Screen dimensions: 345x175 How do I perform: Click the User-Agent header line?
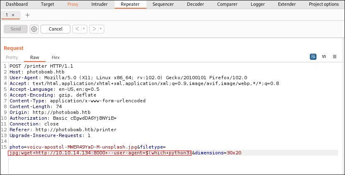pyautogui.click(x=128, y=78)
